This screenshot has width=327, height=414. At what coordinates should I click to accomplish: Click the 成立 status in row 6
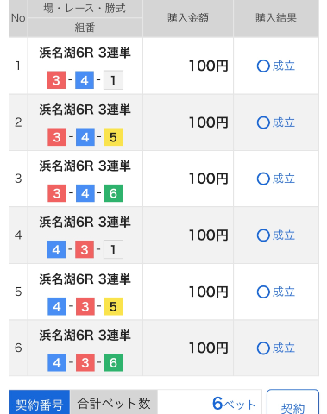(x=276, y=348)
